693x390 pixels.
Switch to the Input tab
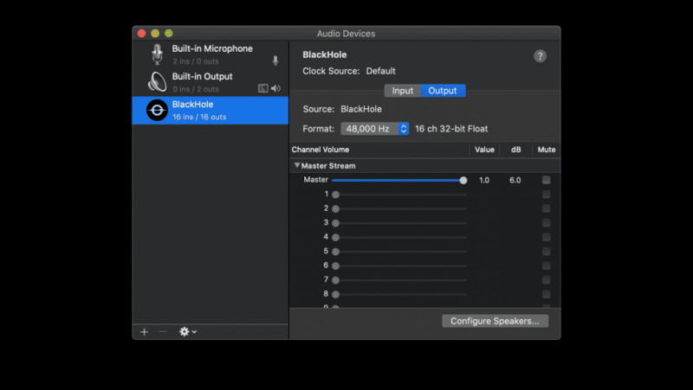tap(402, 91)
